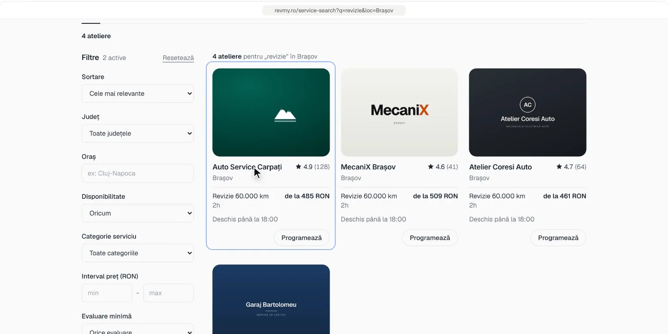Click the star rating 4.6 (41)
The height and width of the screenshot is (334, 668).
pyautogui.click(x=443, y=167)
